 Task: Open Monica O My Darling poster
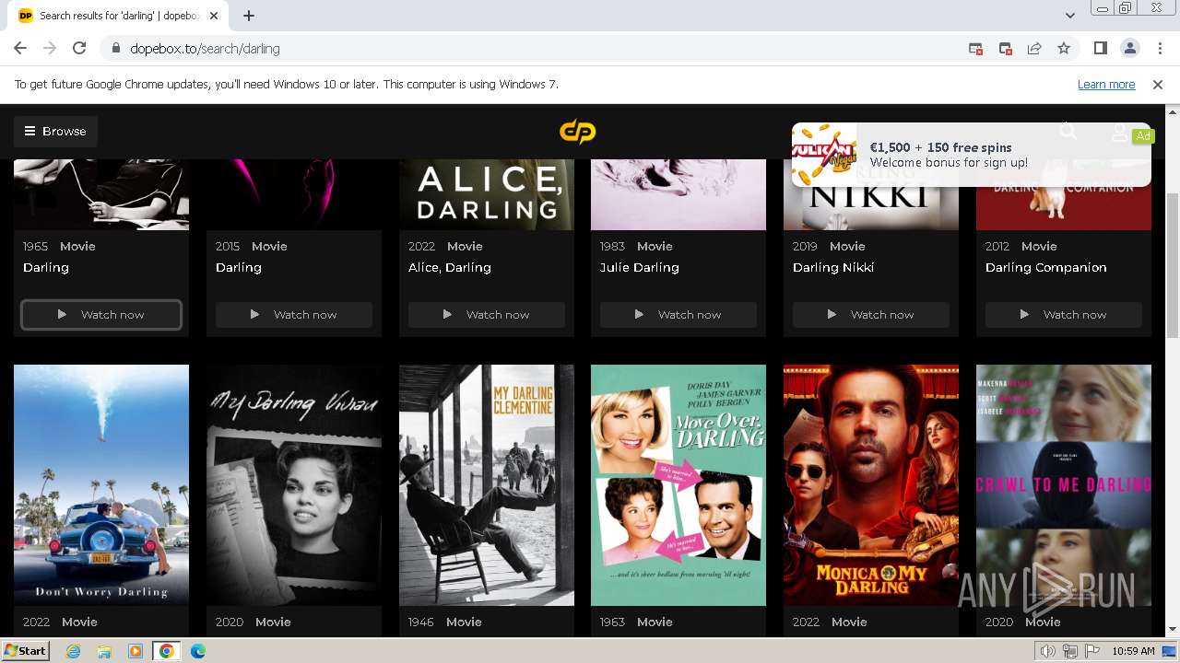tap(871, 485)
